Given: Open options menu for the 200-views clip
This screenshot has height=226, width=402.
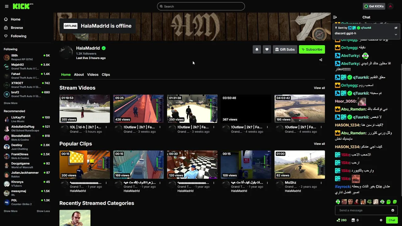Looking at the screenshot, I should tap(106, 183).
